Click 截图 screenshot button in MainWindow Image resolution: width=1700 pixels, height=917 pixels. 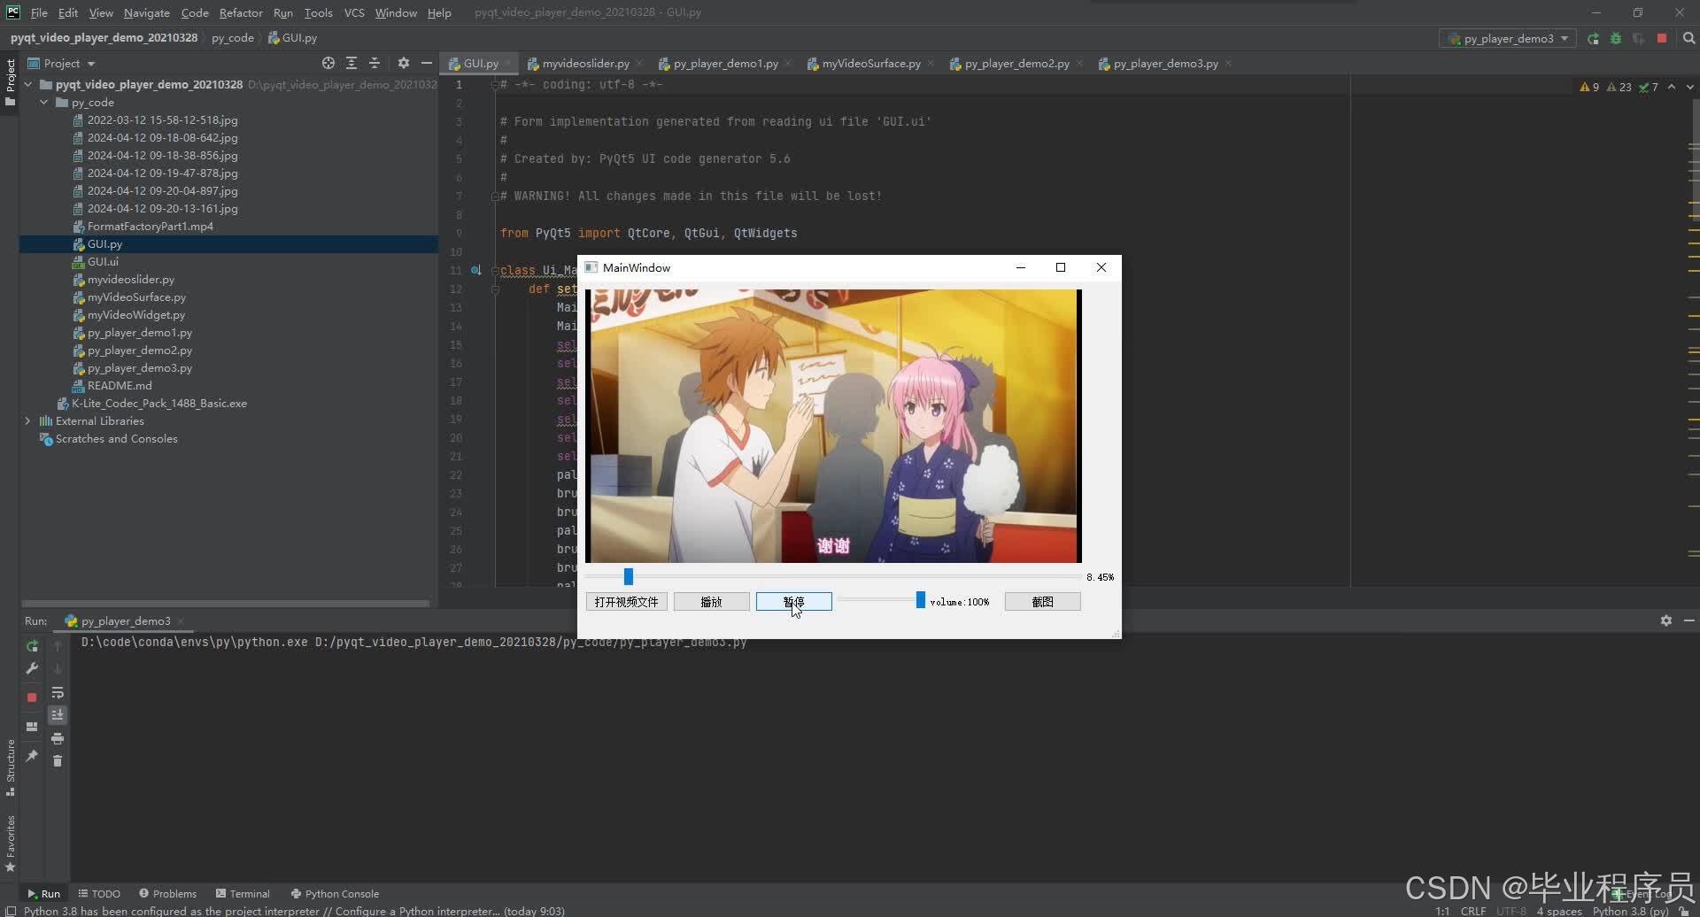click(1043, 602)
